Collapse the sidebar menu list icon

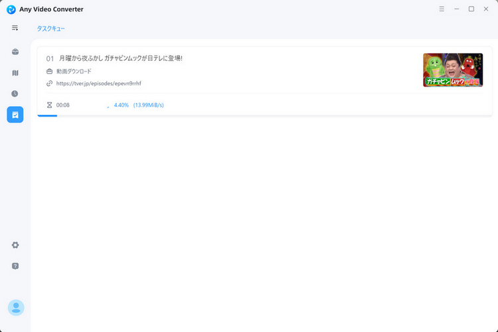pyautogui.click(x=15, y=28)
